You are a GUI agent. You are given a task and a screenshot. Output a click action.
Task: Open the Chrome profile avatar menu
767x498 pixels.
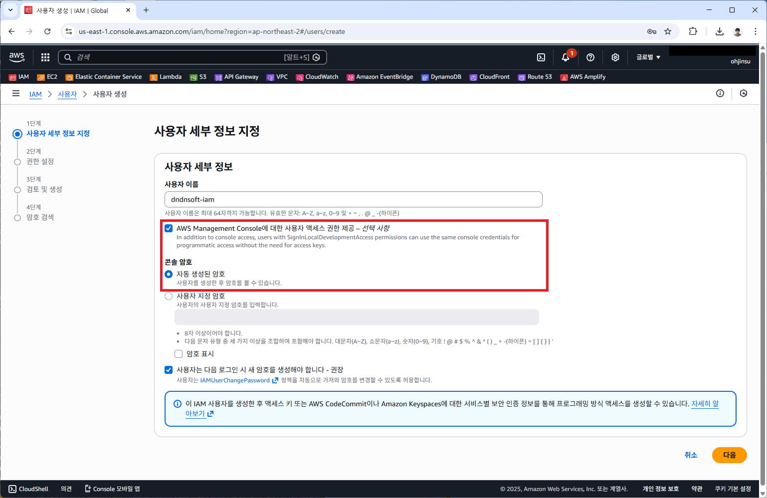738,31
